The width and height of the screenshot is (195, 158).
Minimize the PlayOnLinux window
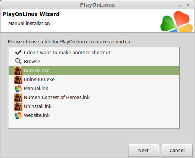click(x=180, y=5)
